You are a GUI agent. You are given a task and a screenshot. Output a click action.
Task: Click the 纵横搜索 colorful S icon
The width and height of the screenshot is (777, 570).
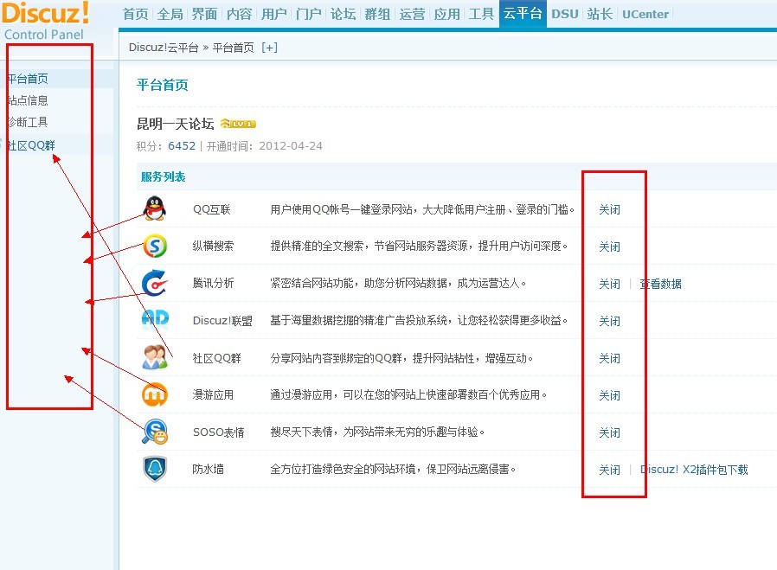click(x=155, y=246)
